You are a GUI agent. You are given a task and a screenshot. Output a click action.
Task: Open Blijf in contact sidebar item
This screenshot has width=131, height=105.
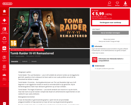(x=4, y=77)
